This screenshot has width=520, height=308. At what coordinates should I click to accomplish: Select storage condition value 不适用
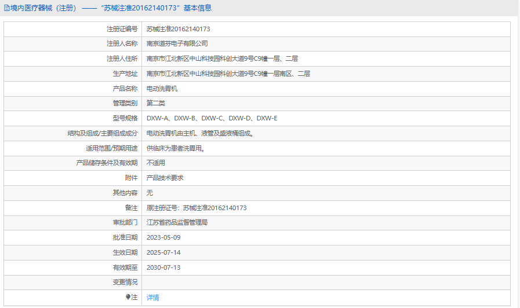[x=156, y=163]
